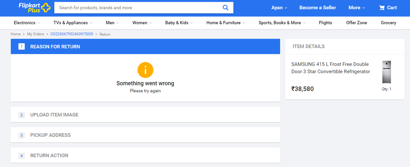
Task: Open the Grocery section
Action: pyautogui.click(x=388, y=23)
